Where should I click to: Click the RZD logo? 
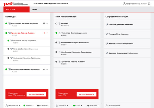click(16, 4)
